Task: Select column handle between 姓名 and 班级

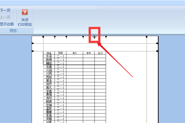Action: click(55, 37)
